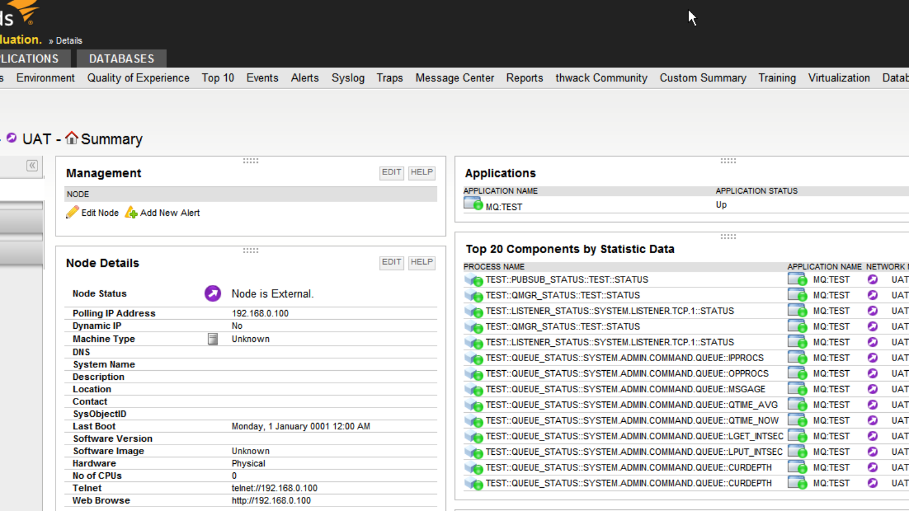Viewport: 909px width, 511px height.
Task: Grab the Node Details panel drag handle
Action: 251,250
